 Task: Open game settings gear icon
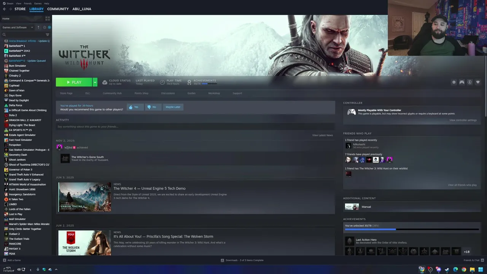click(454, 82)
